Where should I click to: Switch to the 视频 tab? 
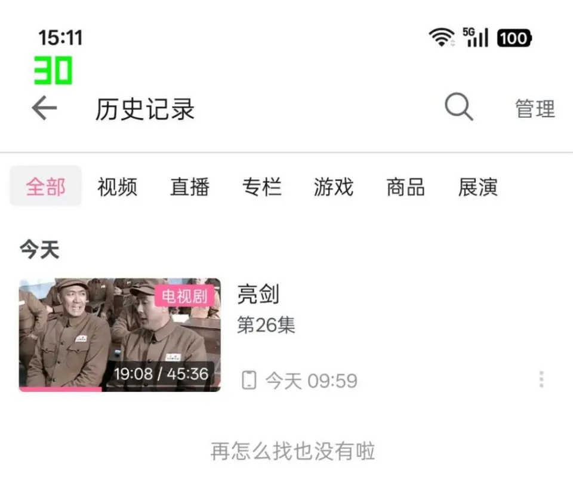(x=118, y=187)
